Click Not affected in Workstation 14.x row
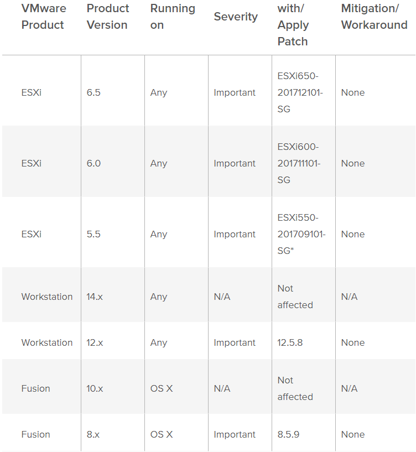The image size is (416, 452). [295, 297]
